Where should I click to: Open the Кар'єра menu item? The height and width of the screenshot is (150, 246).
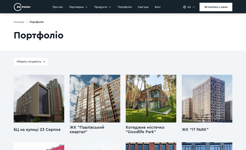143,7
